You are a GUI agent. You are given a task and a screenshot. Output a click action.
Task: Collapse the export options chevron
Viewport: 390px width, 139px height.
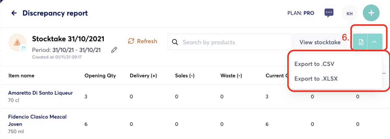coord(375,42)
